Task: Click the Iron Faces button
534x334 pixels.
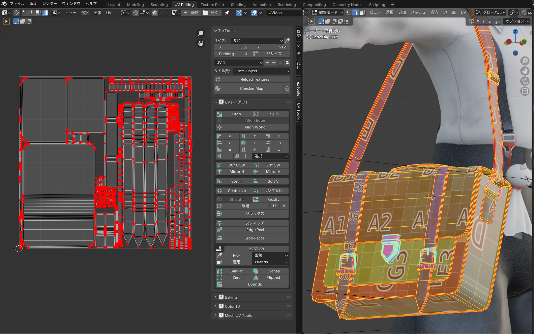Action: pos(255,238)
